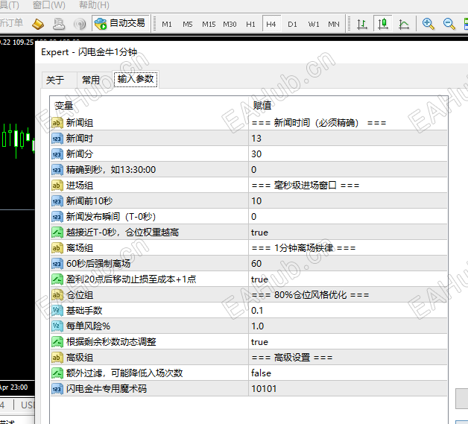This screenshot has width=468, height=424.
Task: Click the string icon beside 高级组
Action: 57,358
